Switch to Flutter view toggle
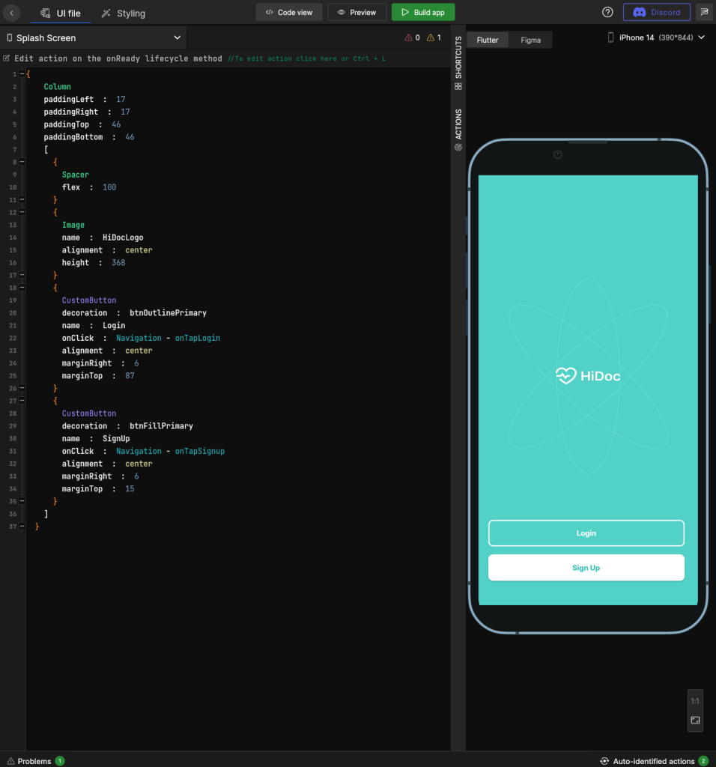716x767 pixels. [488, 40]
